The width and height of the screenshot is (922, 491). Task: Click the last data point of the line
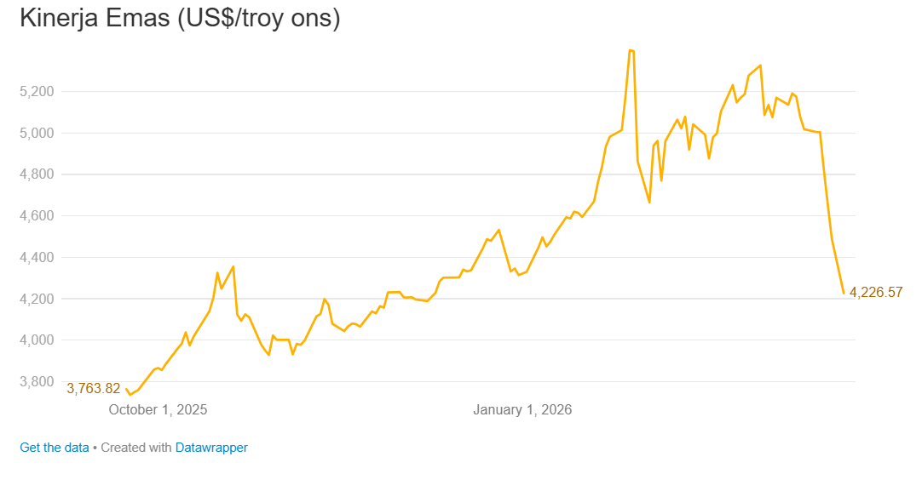[x=844, y=293]
